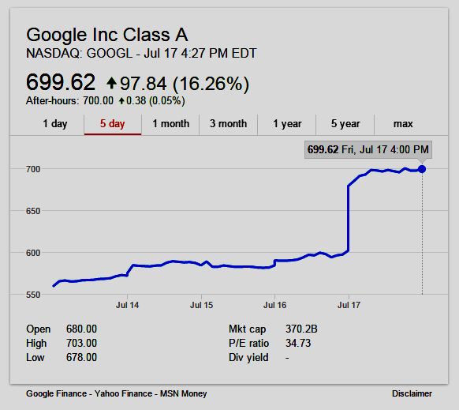Viewport: 459px width, 410px height.
Task: Click the Jul 14 axis label
Action: pos(127,305)
